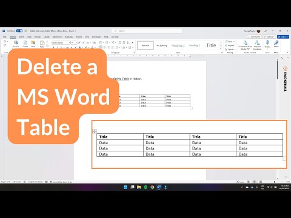Open the Styles pane dialog launcher
This screenshot has width=291, height=218.
click(x=222, y=53)
